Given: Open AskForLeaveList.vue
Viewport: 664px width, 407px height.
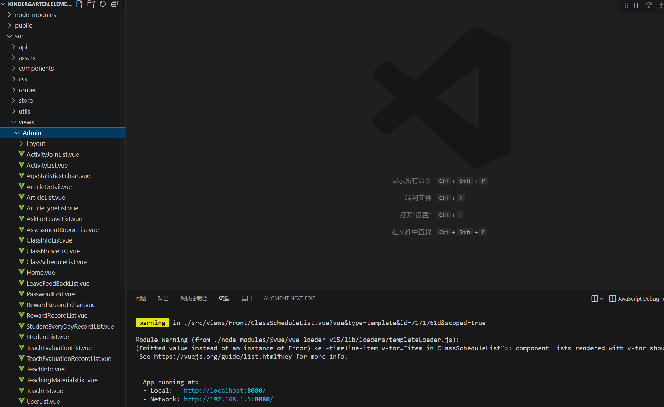Looking at the screenshot, I should pyautogui.click(x=63, y=219).
